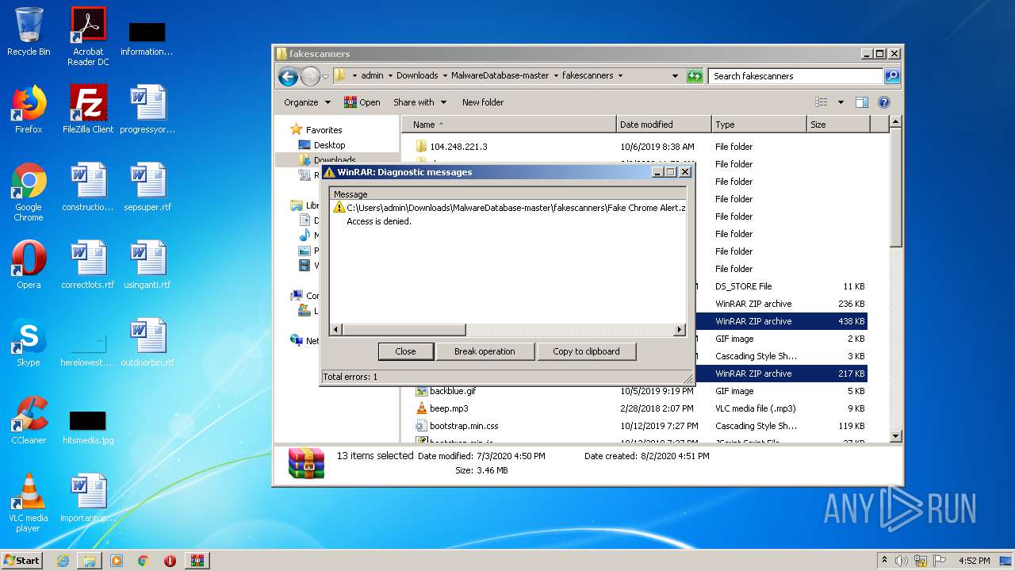Click Access is denied message line
This screenshot has height=571, width=1015.
379,221
